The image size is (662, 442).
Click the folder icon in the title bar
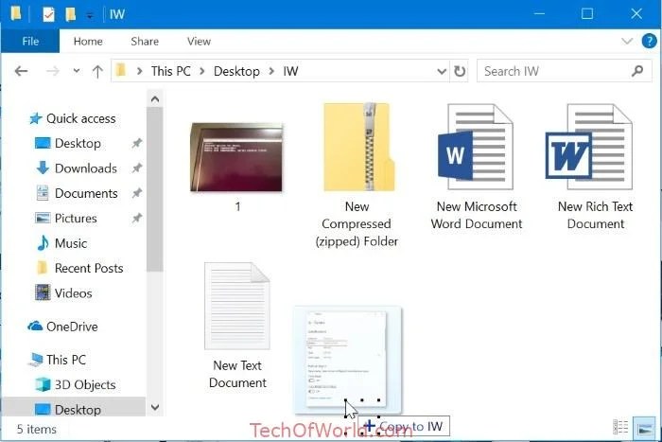[x=16, y=14]
